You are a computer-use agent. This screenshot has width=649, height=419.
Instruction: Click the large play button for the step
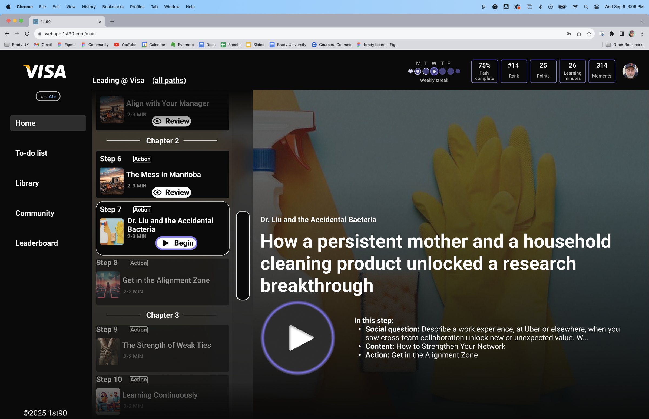298,338
